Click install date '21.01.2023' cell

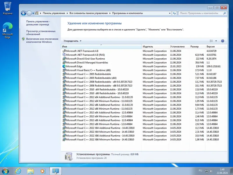click(176, 66)
